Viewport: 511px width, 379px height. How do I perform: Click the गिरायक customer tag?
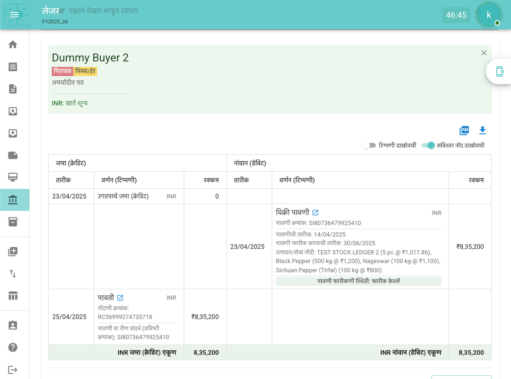pyautogui.click(x=62, y=71)
